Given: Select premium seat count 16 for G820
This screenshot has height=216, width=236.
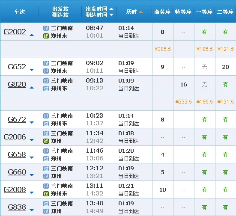Looking at the screenshot, I should (x=184, y=85).
